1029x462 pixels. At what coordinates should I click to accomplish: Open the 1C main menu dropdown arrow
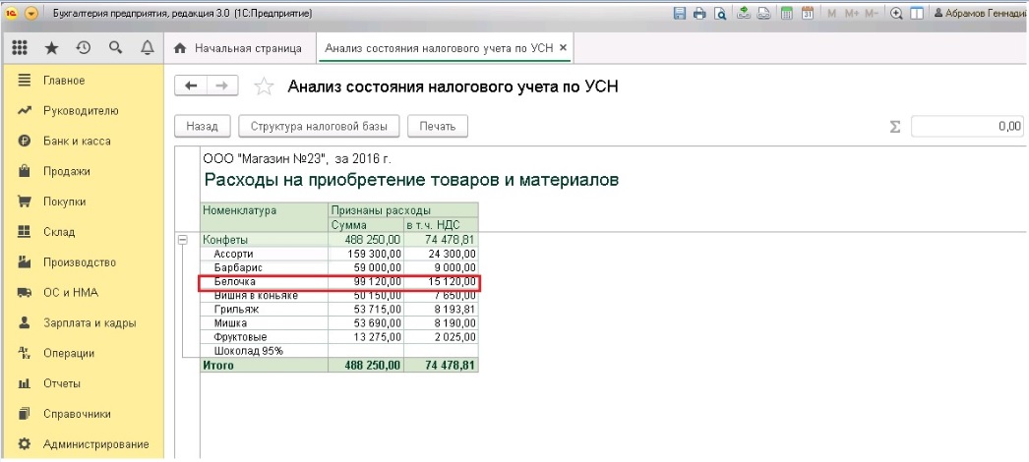click(x=31, y=14)
